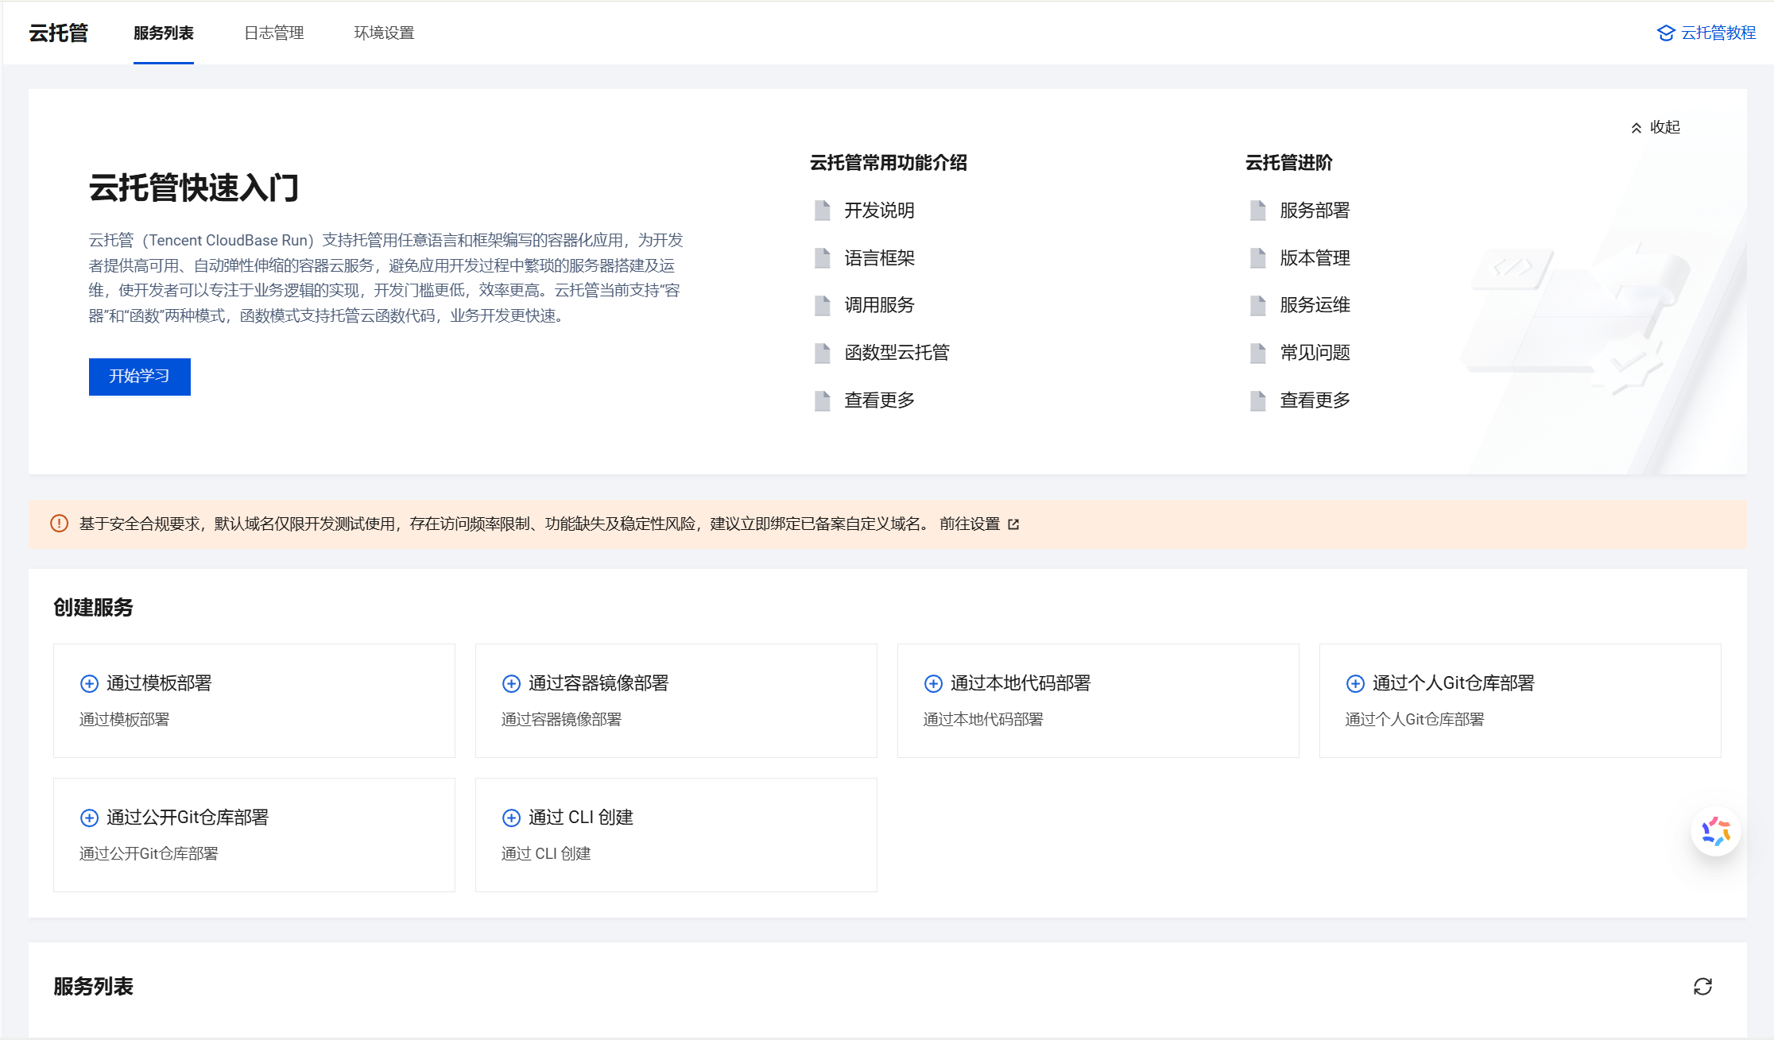Image resolution: width=1774 pixels, height=1040 pixels.
Task: Open the 调用服务 document link
Action: coord(879,305)
